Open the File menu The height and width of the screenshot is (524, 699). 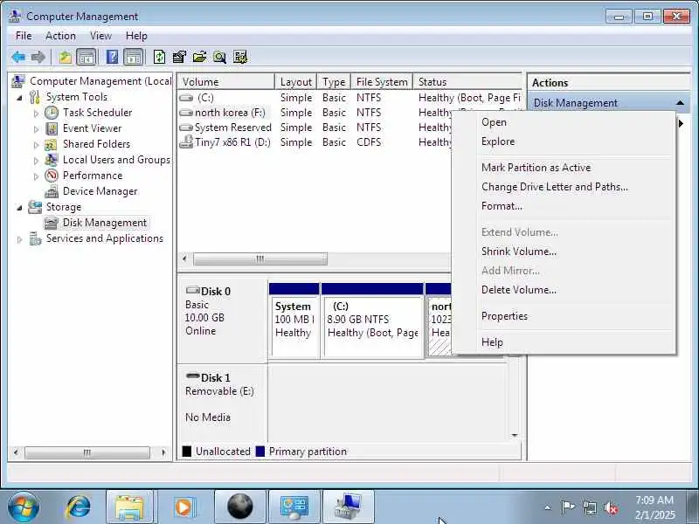[24, 36]
